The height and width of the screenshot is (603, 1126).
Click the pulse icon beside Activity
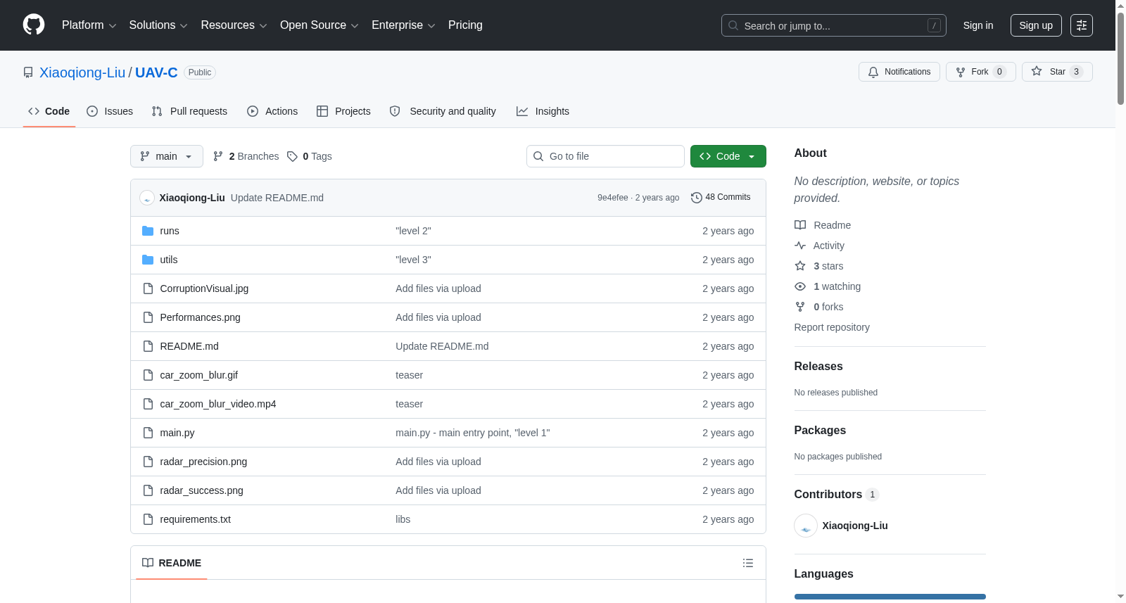click(x=800, y=246)
